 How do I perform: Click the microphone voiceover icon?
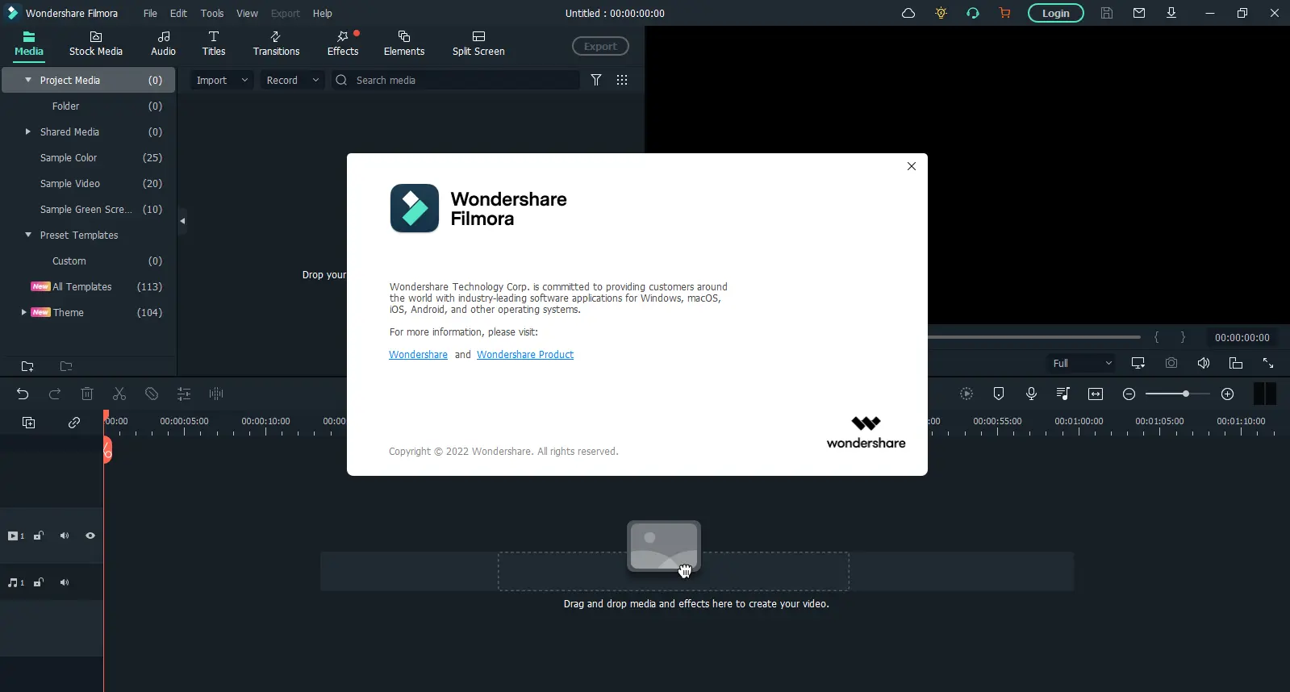point(1031,394)
